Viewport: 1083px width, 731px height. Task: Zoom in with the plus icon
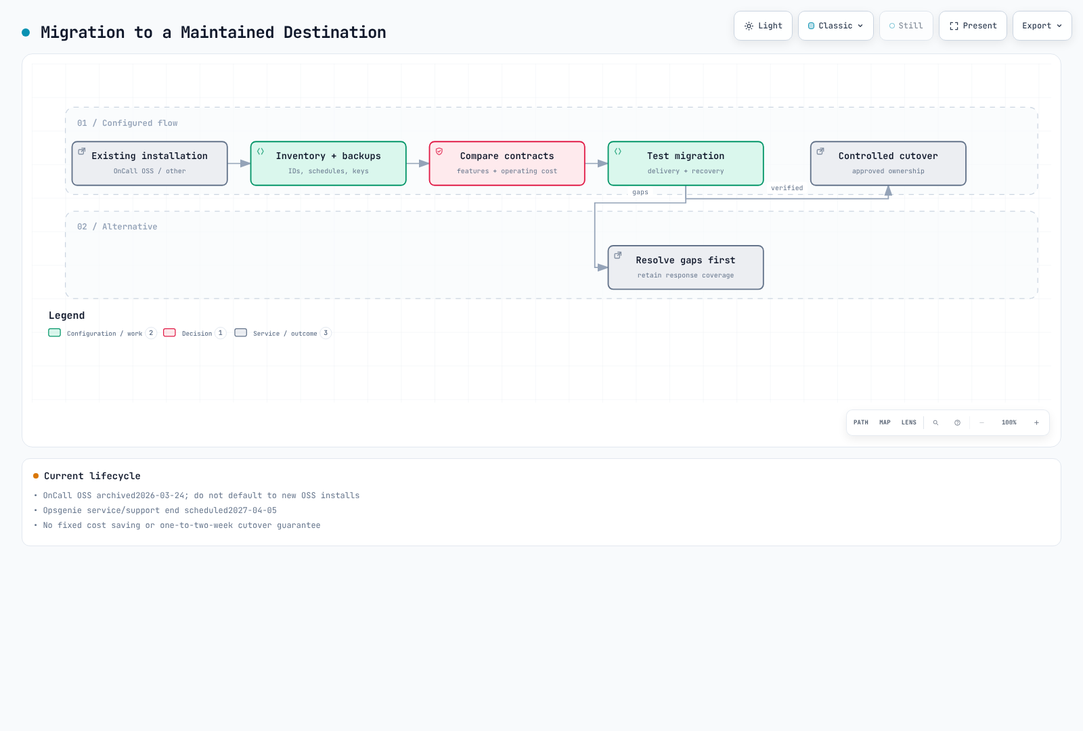(1036, 422)
